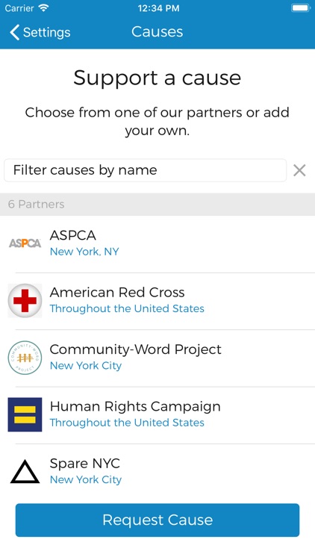Tap the American Red Cross logo
The height and width of the screenshot is (560, 315).
25,301
